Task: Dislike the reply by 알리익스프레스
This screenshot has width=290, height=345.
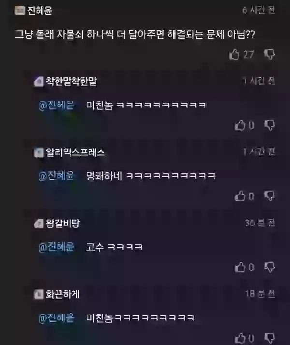Action: pyautogui.click(x=269, y=196)
